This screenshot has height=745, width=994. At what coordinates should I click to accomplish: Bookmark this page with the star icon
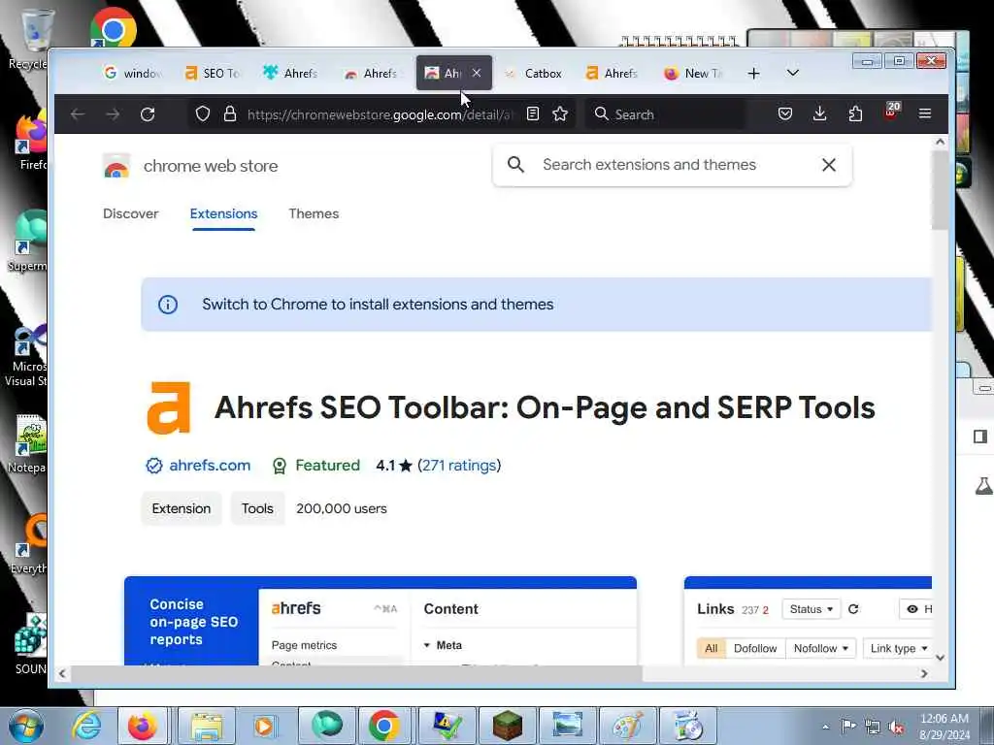click(x=560, y=114)
